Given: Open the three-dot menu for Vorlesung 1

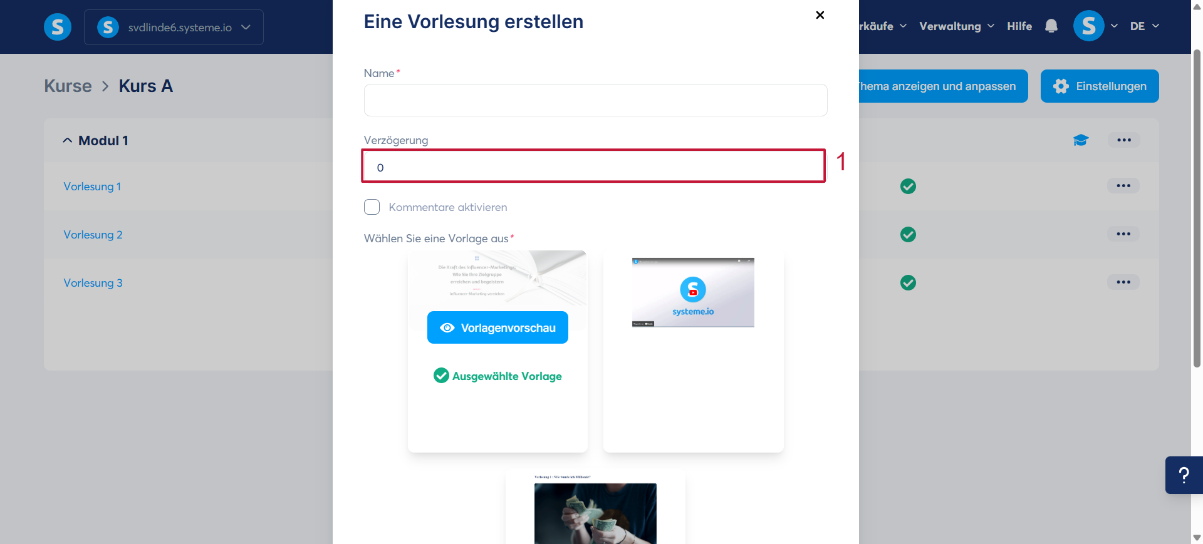Looking at the screenshot, I should (1123, 186).
